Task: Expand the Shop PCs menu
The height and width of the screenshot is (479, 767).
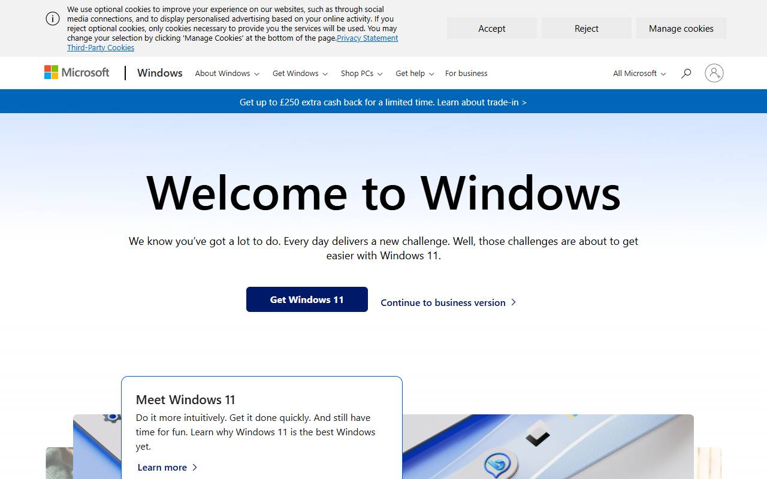Action: coord(361,73)
